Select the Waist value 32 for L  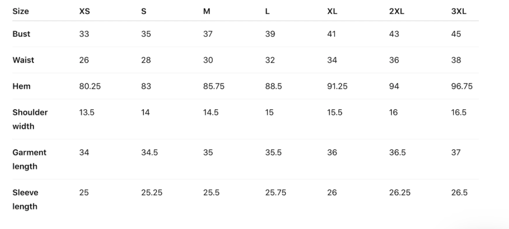[270, 60]
